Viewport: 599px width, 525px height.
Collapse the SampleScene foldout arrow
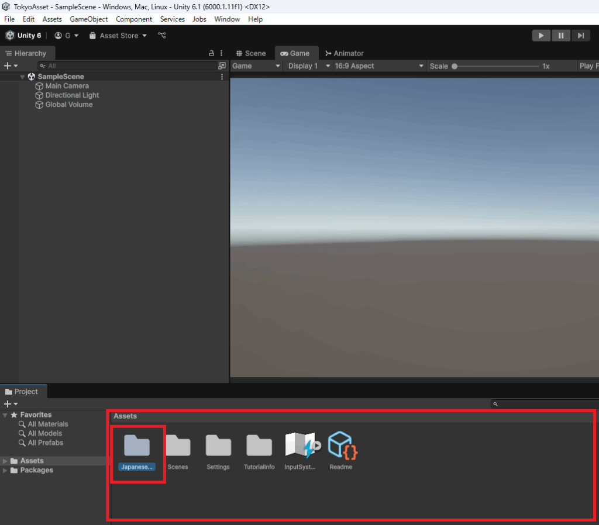[23, 77]
